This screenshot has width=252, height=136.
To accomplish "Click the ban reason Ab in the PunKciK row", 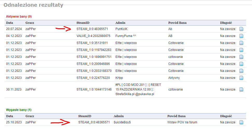I will pyautogui.click(x=170, y=29).
